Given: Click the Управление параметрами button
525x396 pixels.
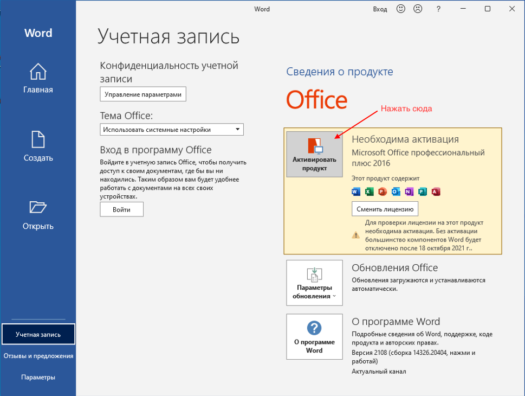Looking at the screenshot, I should point(143,94).
